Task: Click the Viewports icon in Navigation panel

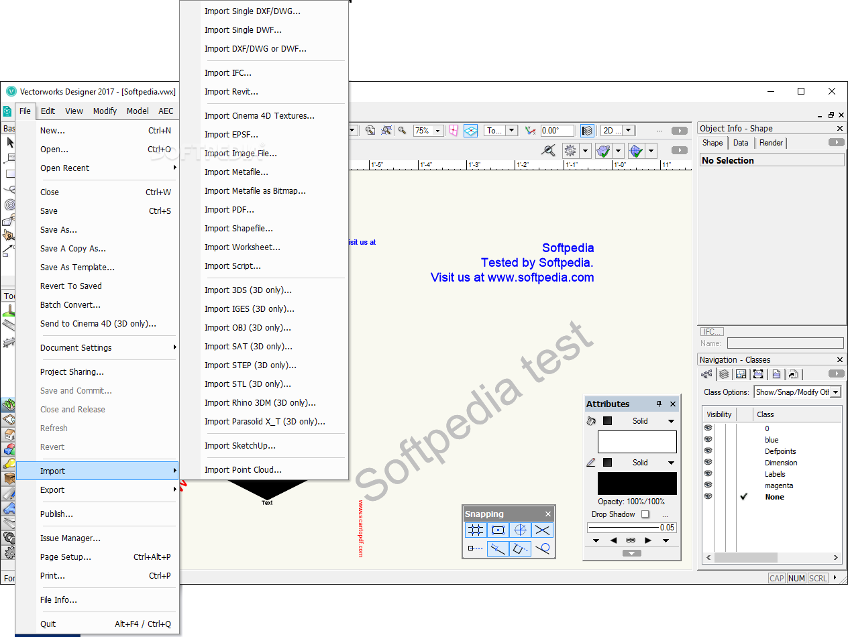Action: (x=758, y=374)
